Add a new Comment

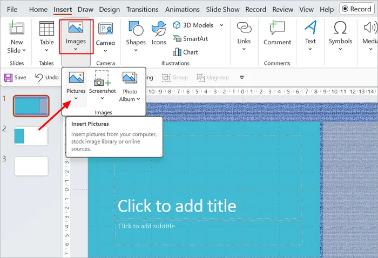pos(277,33)
